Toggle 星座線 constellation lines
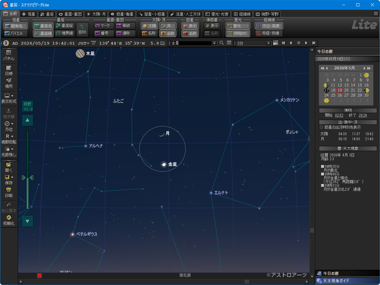 point(43,33)
